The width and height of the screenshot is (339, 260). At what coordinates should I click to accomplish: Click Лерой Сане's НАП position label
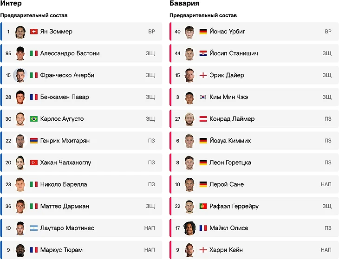[326, 184]
